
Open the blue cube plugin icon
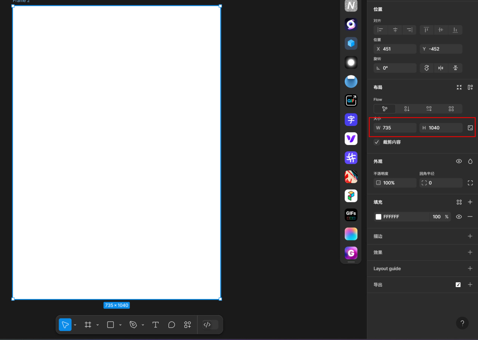(351, 43)
